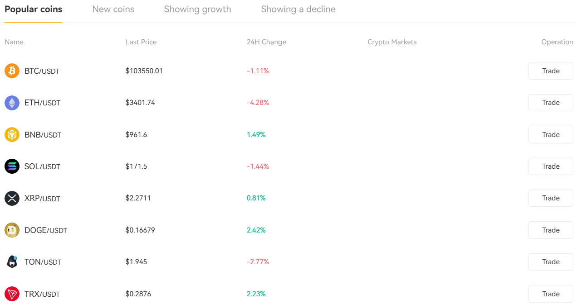Click the Bitcoin coin icon
Image resolution: width=577 pixels, height=304 pixels.
click(x=12, y=71)
